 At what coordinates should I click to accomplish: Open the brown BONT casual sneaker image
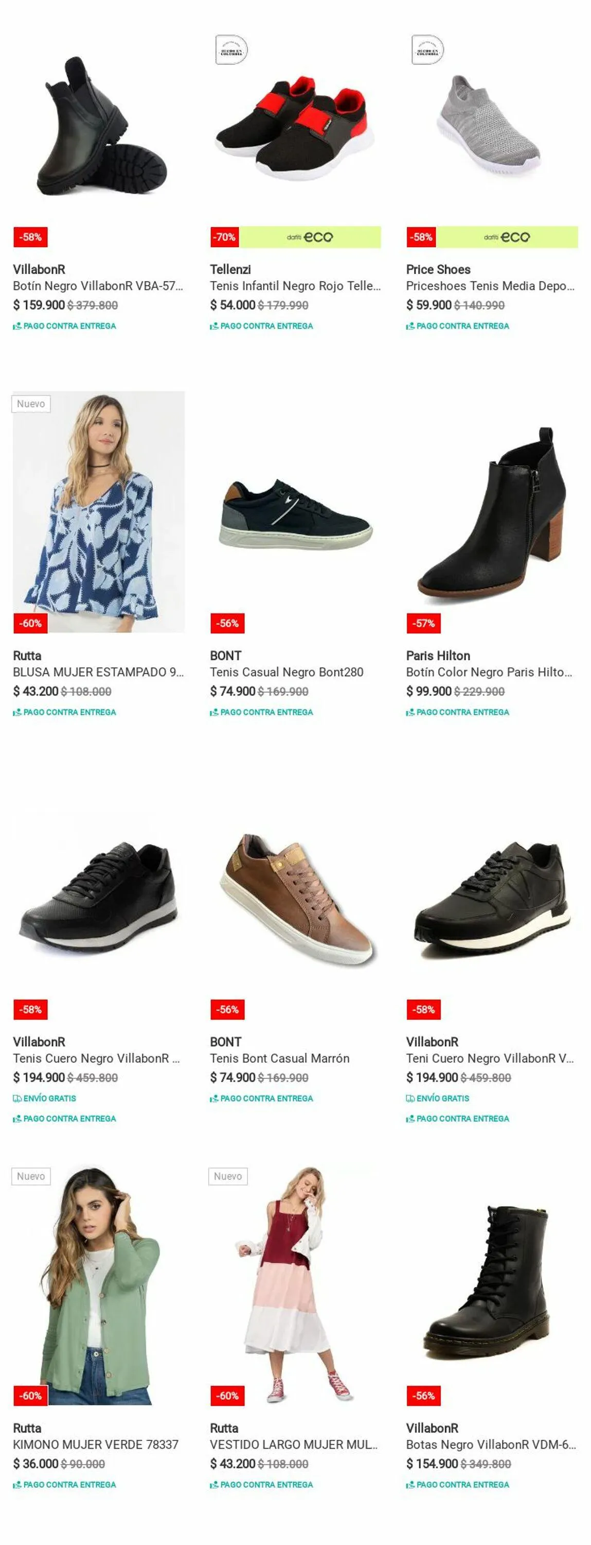(x=296, y=898)
